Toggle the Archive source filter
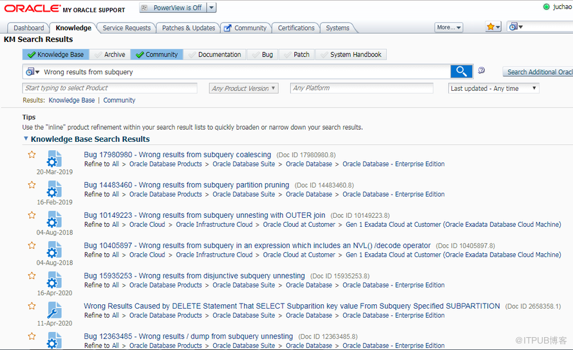 [109, 55]
